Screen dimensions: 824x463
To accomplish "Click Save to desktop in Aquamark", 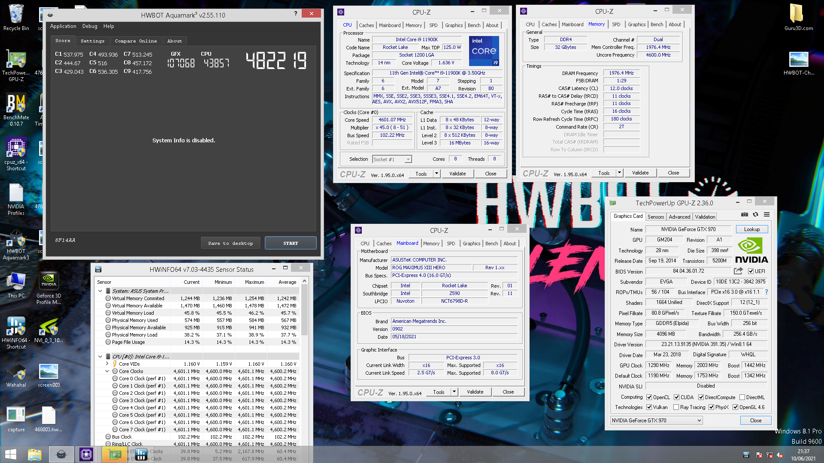I will (x=230, y=243).
